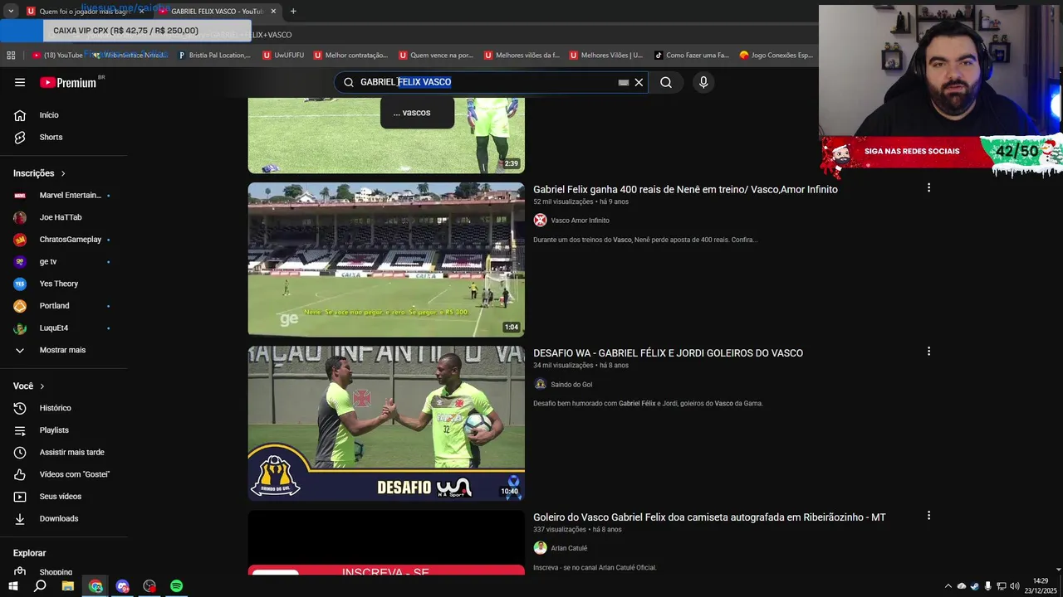The height and width of the screenshot is (597, 1063).
Task: Click the magnifier search button
Action: coord(666,82)
